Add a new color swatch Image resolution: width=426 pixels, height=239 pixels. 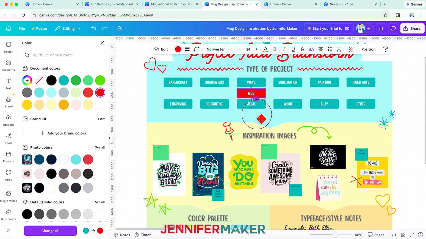(x=27, y=80)
